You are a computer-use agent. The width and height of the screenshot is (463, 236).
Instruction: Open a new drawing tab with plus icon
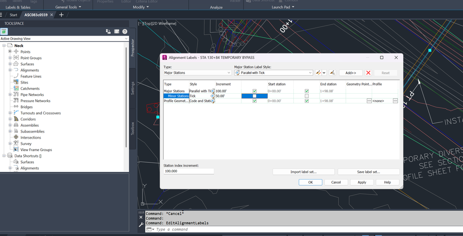coord(61,15)
